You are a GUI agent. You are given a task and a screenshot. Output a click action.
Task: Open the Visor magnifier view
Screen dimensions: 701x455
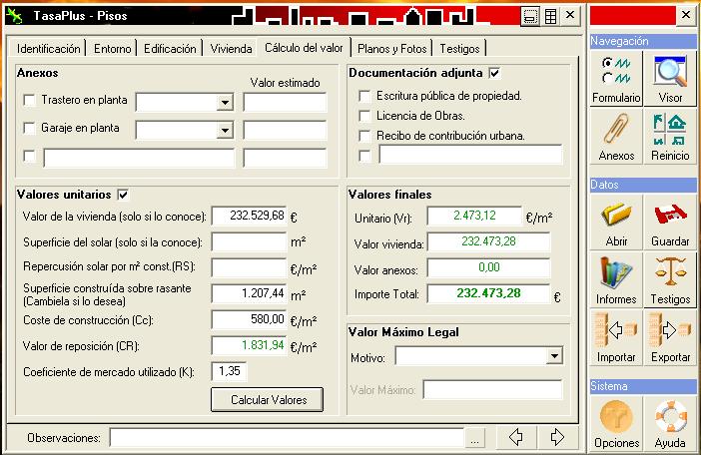pos(670,78)
